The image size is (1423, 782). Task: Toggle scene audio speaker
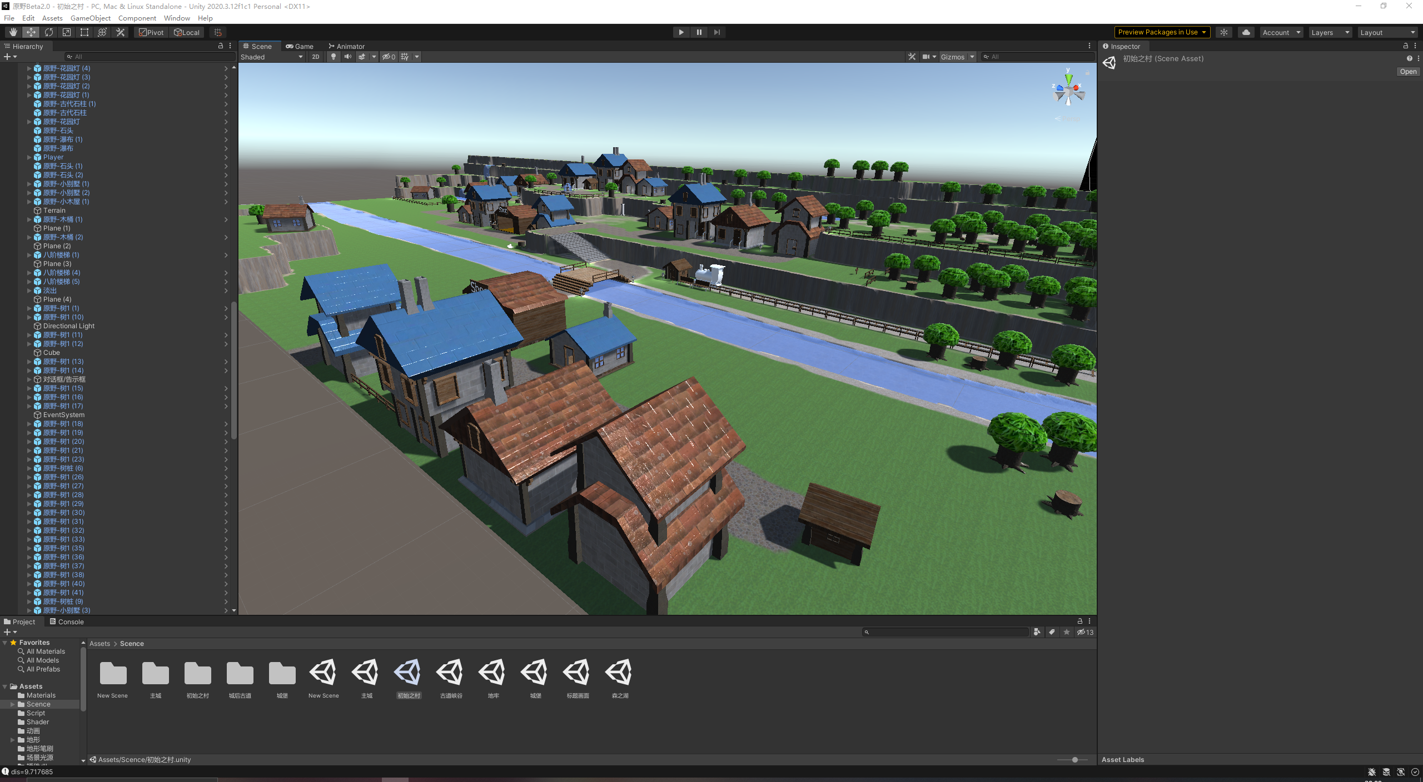[347, 57]
